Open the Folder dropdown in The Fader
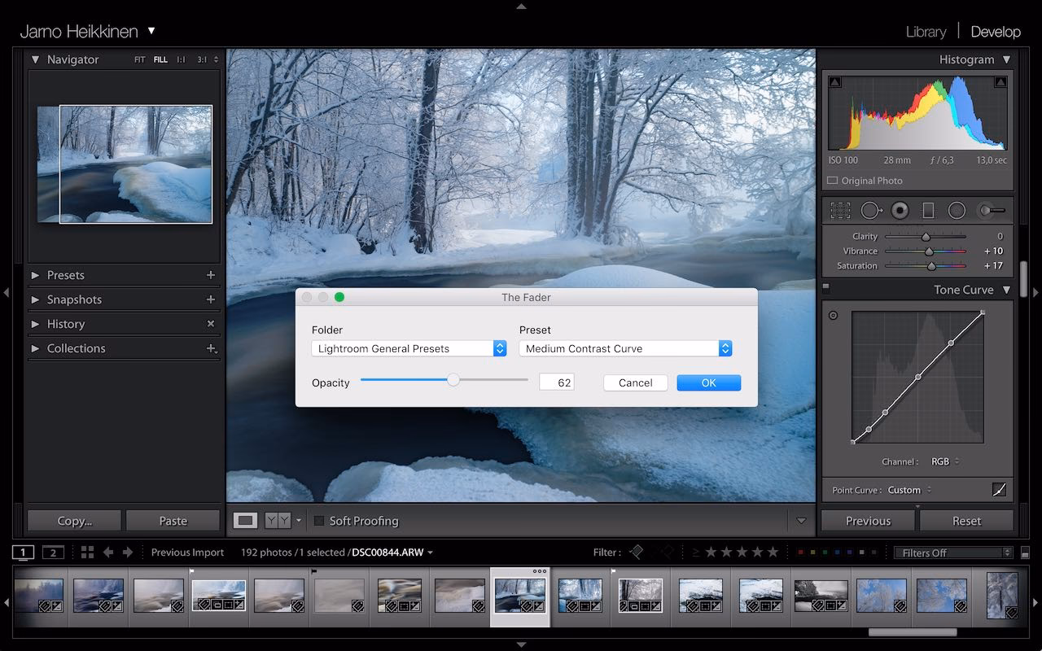This screenshot has width=1042, height=651. tap(409, 348)
